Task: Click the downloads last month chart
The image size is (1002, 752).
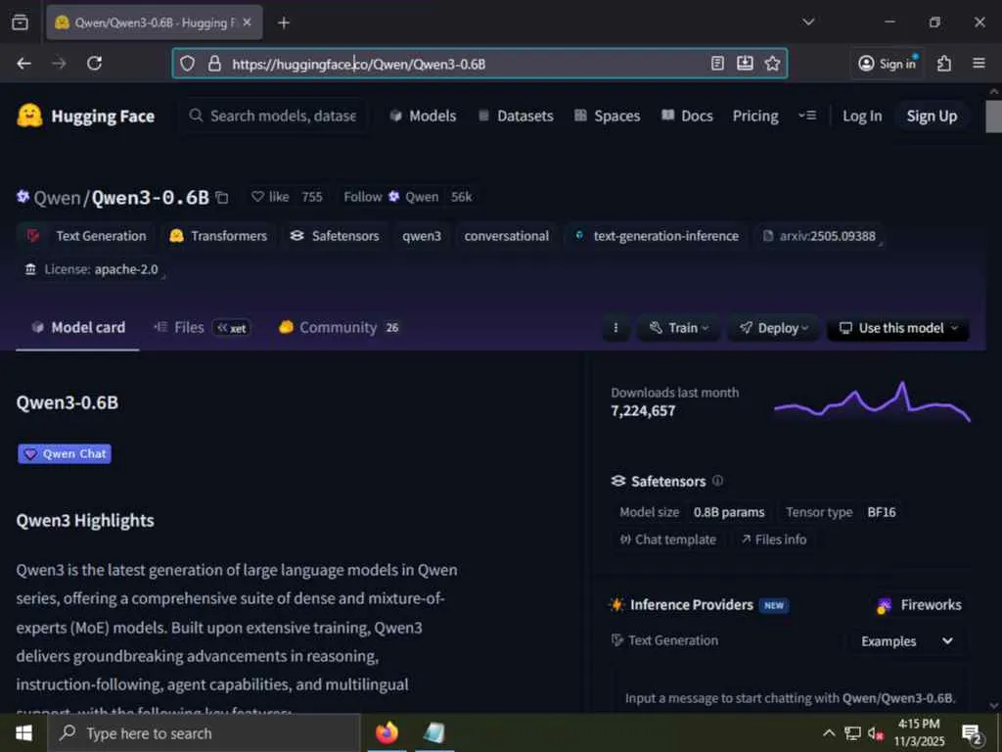Action: (x=872, y=401)
